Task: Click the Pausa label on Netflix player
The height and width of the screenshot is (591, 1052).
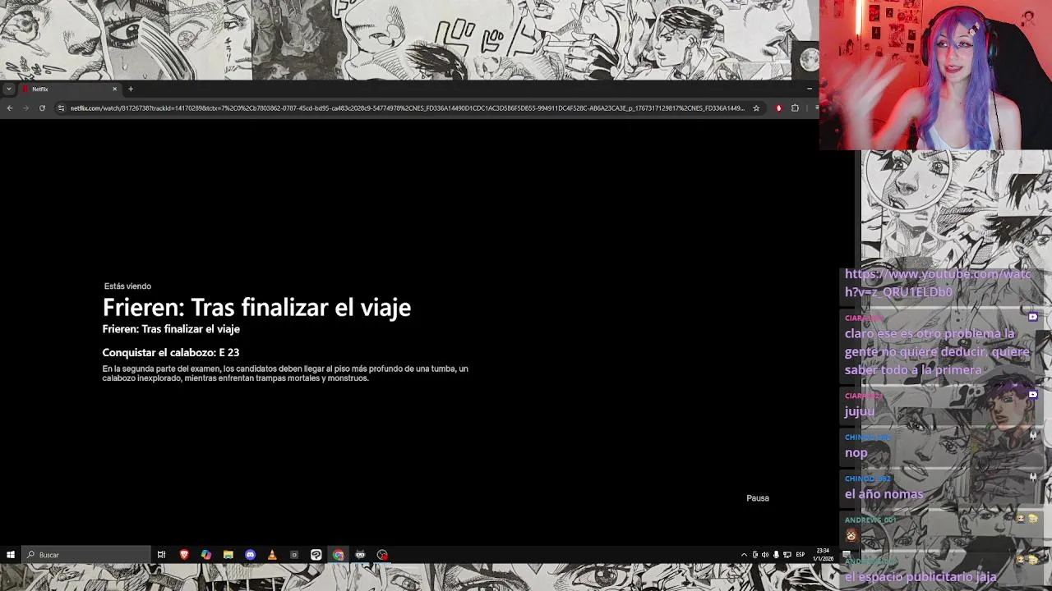Action: coord(758,498)
